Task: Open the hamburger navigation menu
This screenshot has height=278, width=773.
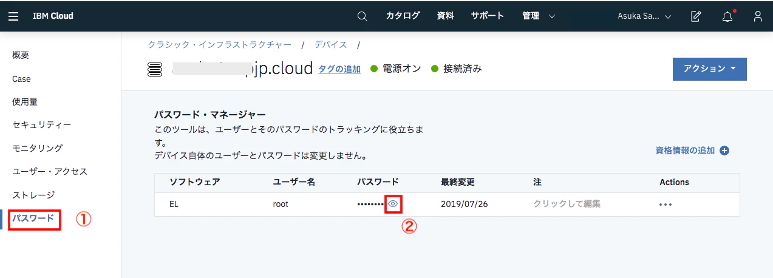Action: point(13,16)
